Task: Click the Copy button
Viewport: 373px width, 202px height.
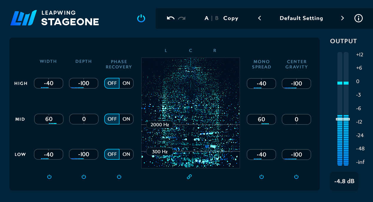Action: [x=231, y=18]
